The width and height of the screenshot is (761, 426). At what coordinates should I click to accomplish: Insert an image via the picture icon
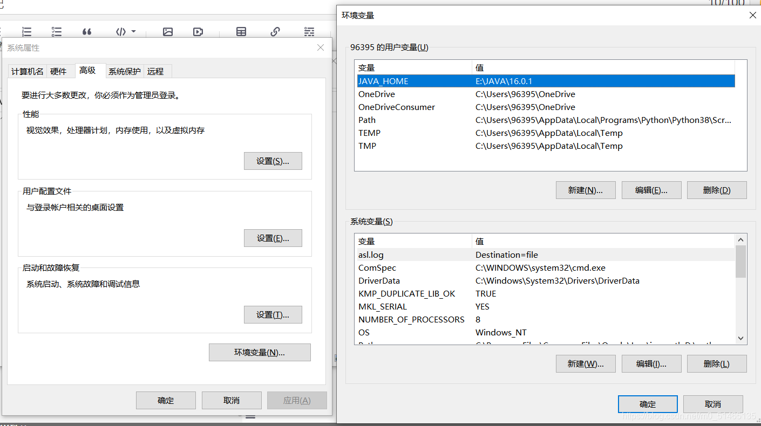[168, 32]
